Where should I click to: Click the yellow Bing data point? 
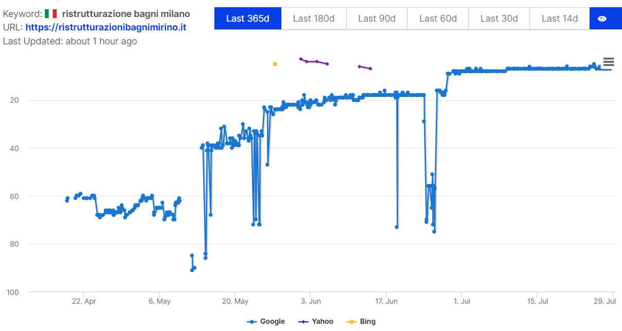275,64
